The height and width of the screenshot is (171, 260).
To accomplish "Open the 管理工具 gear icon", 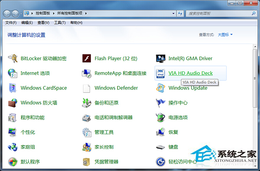I will 87,132.
